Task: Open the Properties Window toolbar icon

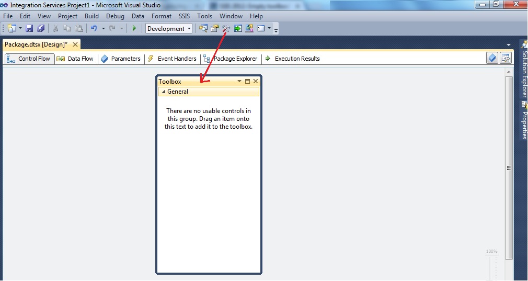Action: coord(214,28)
